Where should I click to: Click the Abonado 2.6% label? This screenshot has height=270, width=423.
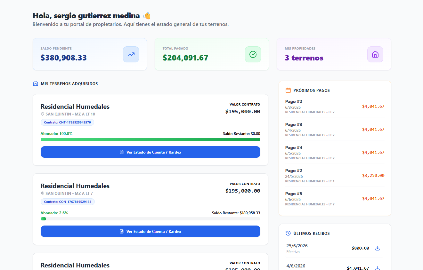(54, 213)
